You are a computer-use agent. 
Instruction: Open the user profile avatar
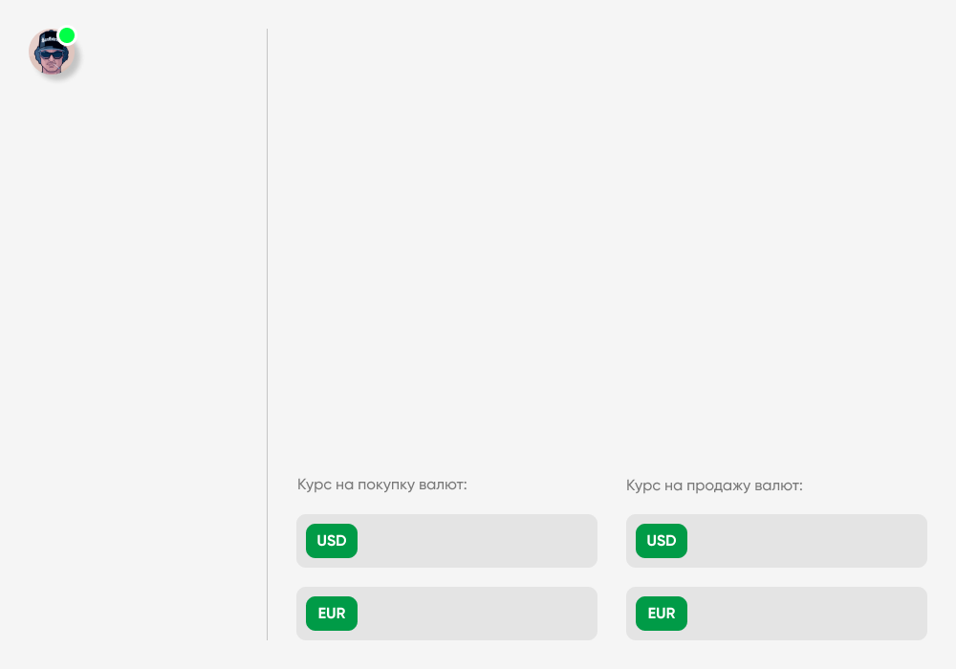coord(52,54)
